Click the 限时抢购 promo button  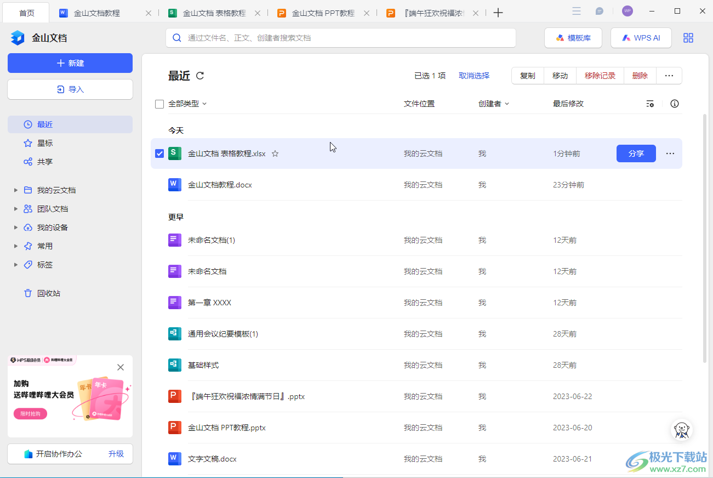(x=30, y=414)
